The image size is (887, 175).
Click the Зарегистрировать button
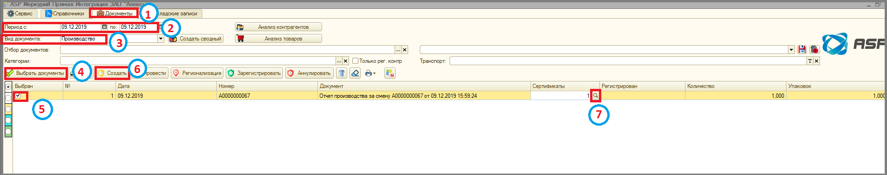click(254, 73)
